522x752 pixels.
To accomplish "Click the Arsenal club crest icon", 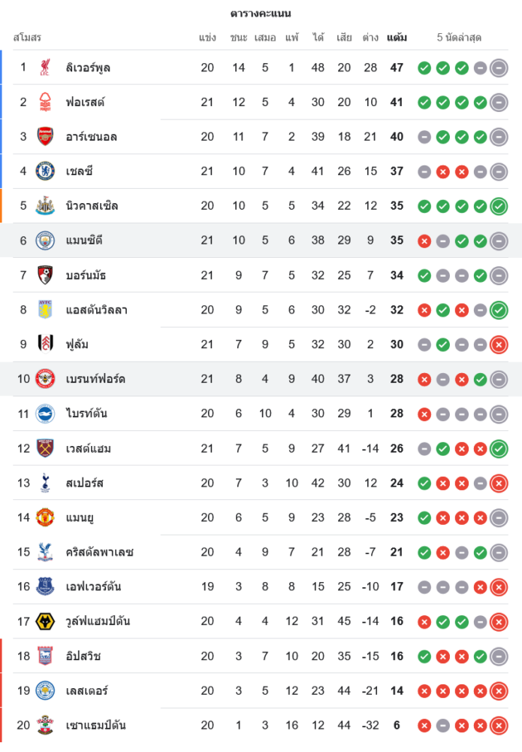I will point(45,137).
